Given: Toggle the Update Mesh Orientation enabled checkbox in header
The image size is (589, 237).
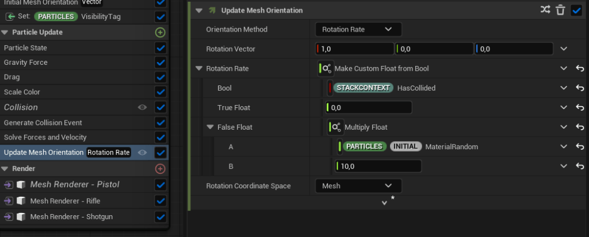Looking at the screenshot, I should coord(576,10).
